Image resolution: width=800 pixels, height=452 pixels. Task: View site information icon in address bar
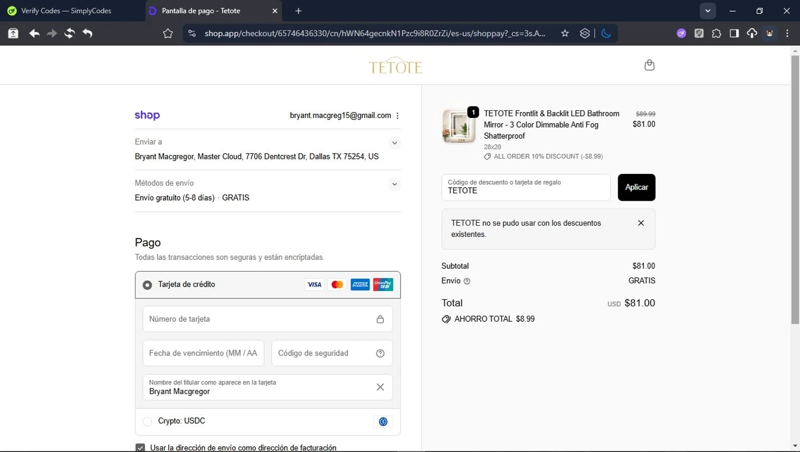click(x=192, y=33)
